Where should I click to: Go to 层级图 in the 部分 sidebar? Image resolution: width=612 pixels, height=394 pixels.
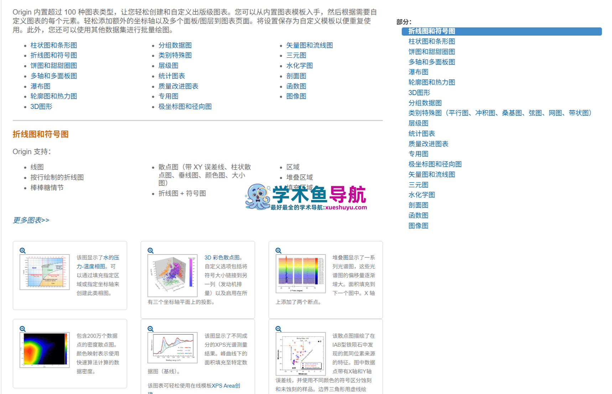(419, 124)
